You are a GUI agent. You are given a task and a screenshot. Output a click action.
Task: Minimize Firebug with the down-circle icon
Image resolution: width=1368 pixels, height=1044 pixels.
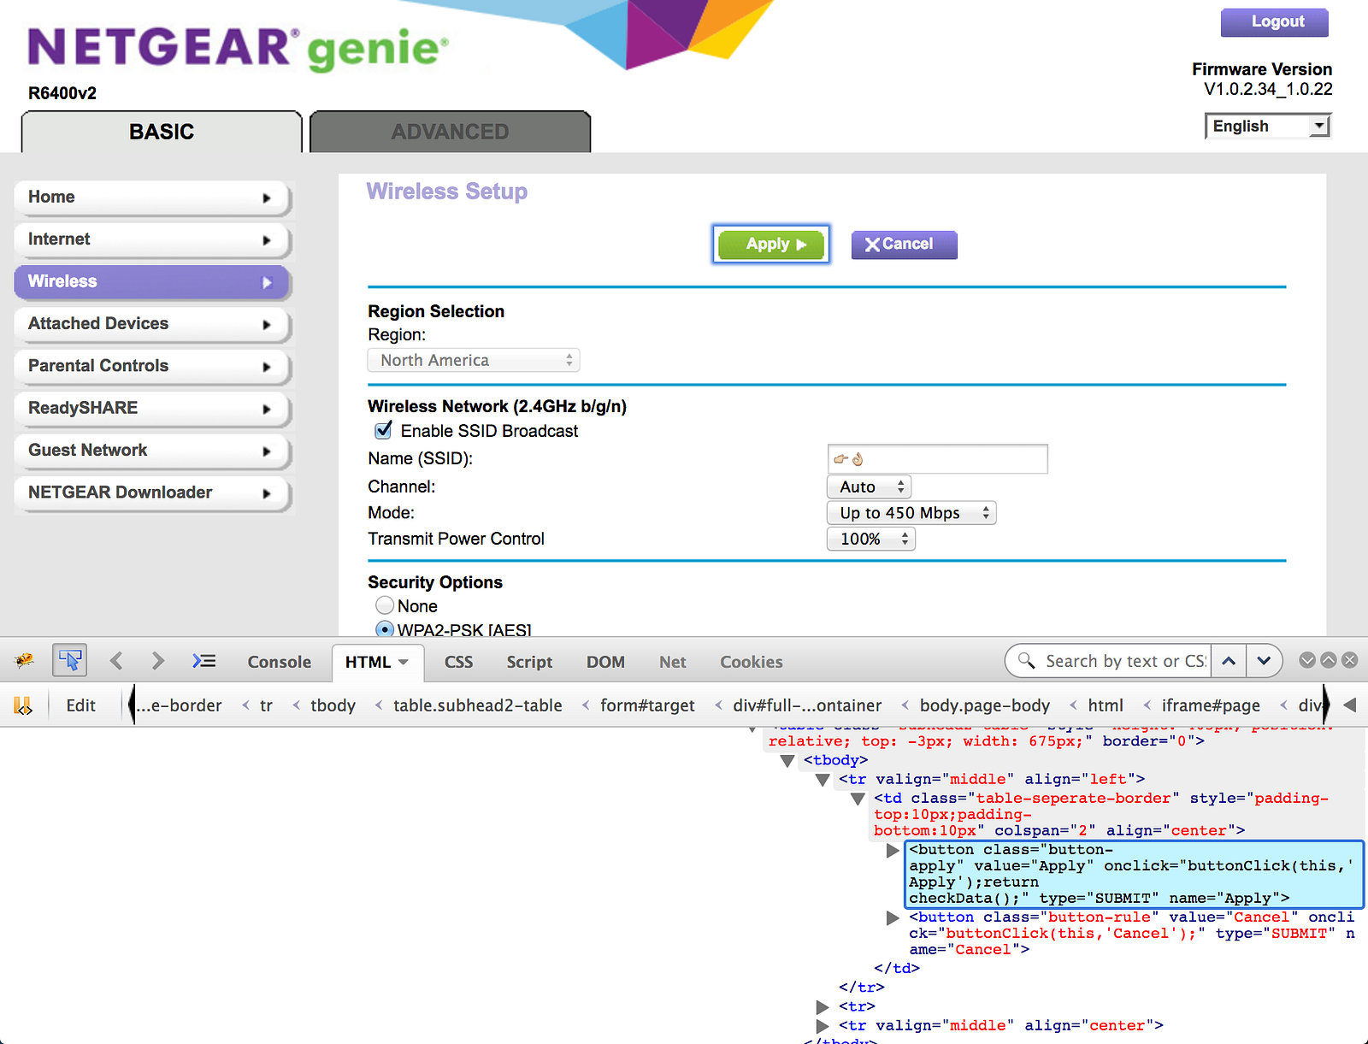1307,660
